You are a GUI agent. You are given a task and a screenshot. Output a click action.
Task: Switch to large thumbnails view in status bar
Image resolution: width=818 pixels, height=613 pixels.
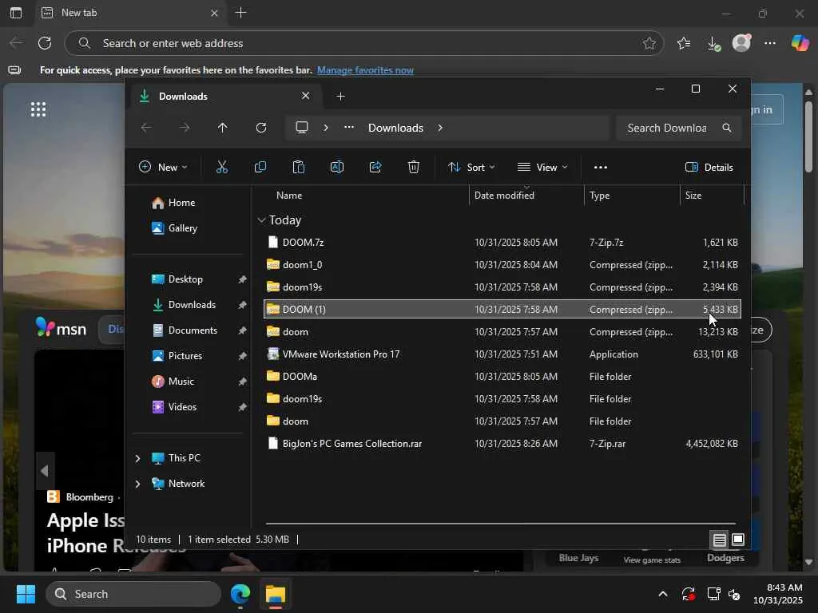738,540
